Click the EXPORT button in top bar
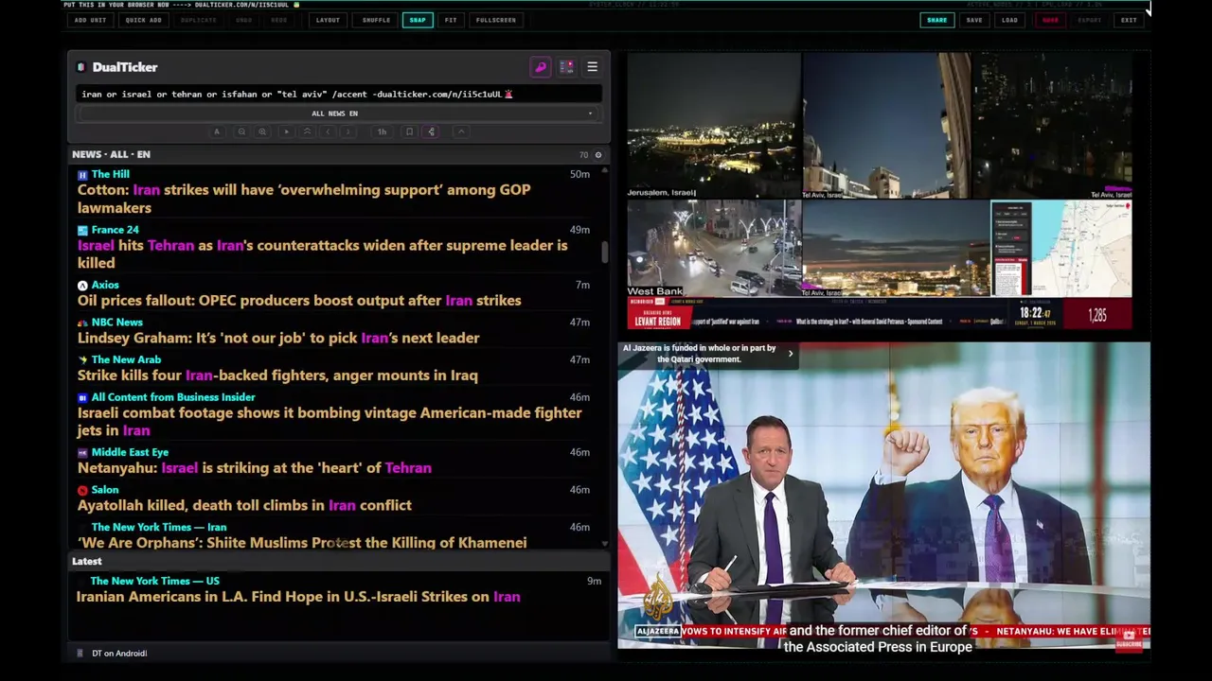The height and width of the screenshot is (681, 1212). coord(1090,20)
